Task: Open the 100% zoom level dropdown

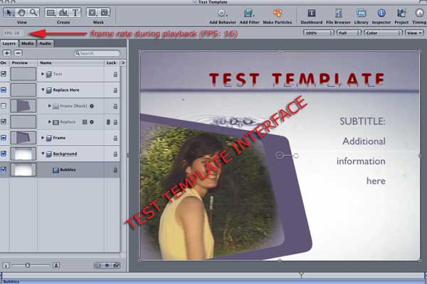Action: coord(318,33)
